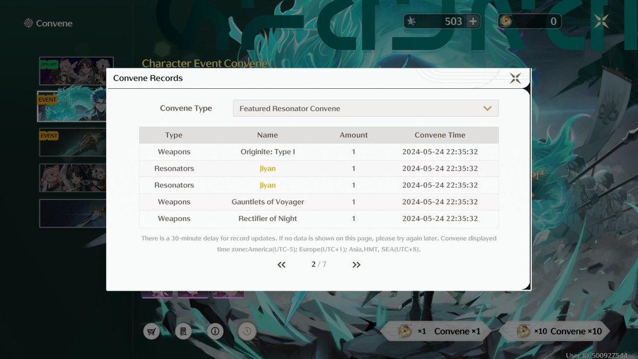
Task: Click the Convene ×10 button
Action: tap(554, 331)
